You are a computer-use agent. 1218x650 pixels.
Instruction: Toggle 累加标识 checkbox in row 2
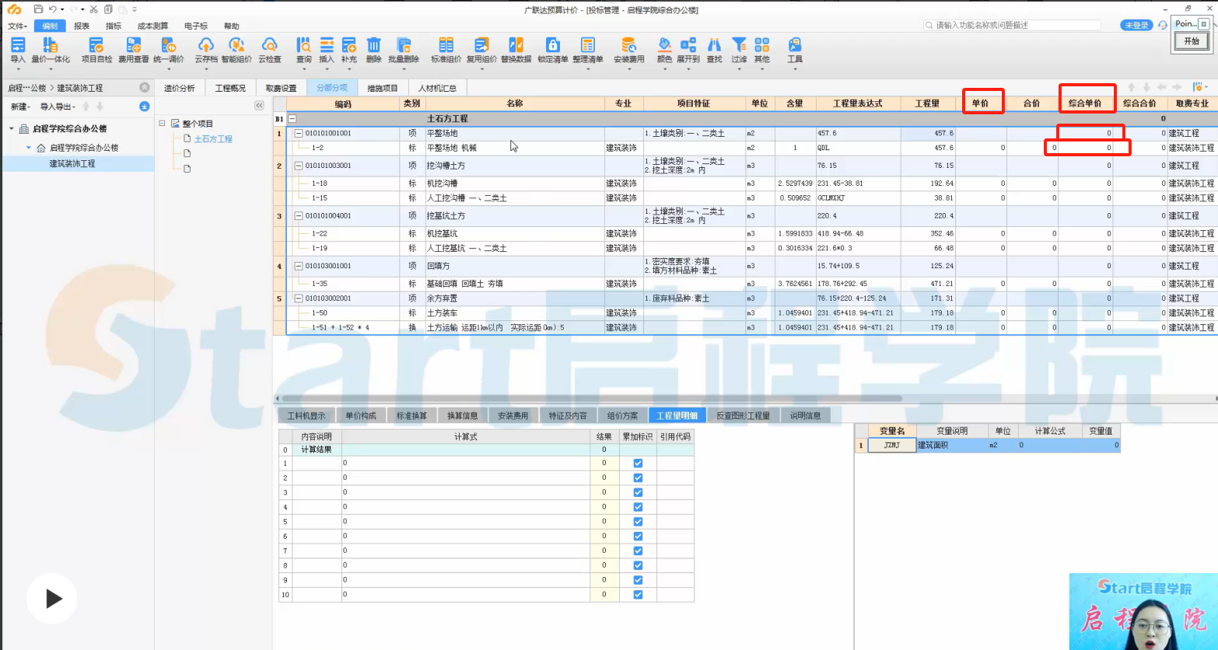[638, 477]
